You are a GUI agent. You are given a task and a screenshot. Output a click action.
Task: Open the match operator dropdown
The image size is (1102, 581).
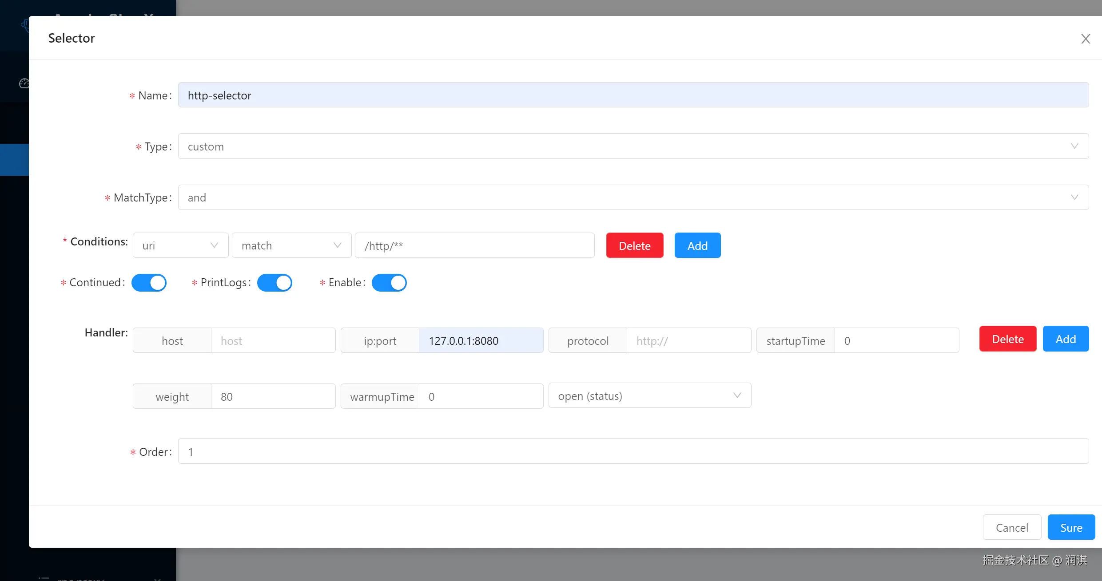pos(291,245)
